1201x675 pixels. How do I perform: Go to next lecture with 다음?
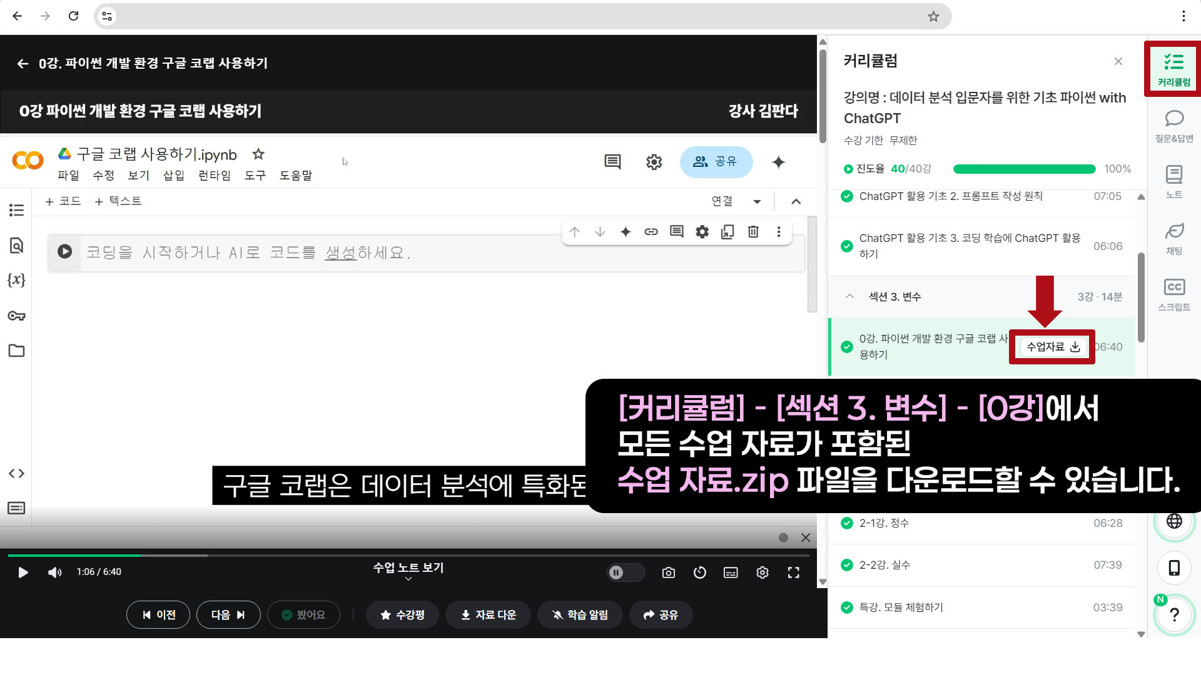click(x=228, y=615)
